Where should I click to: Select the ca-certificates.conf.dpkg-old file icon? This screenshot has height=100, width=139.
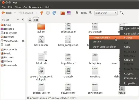tap(41, 71)
